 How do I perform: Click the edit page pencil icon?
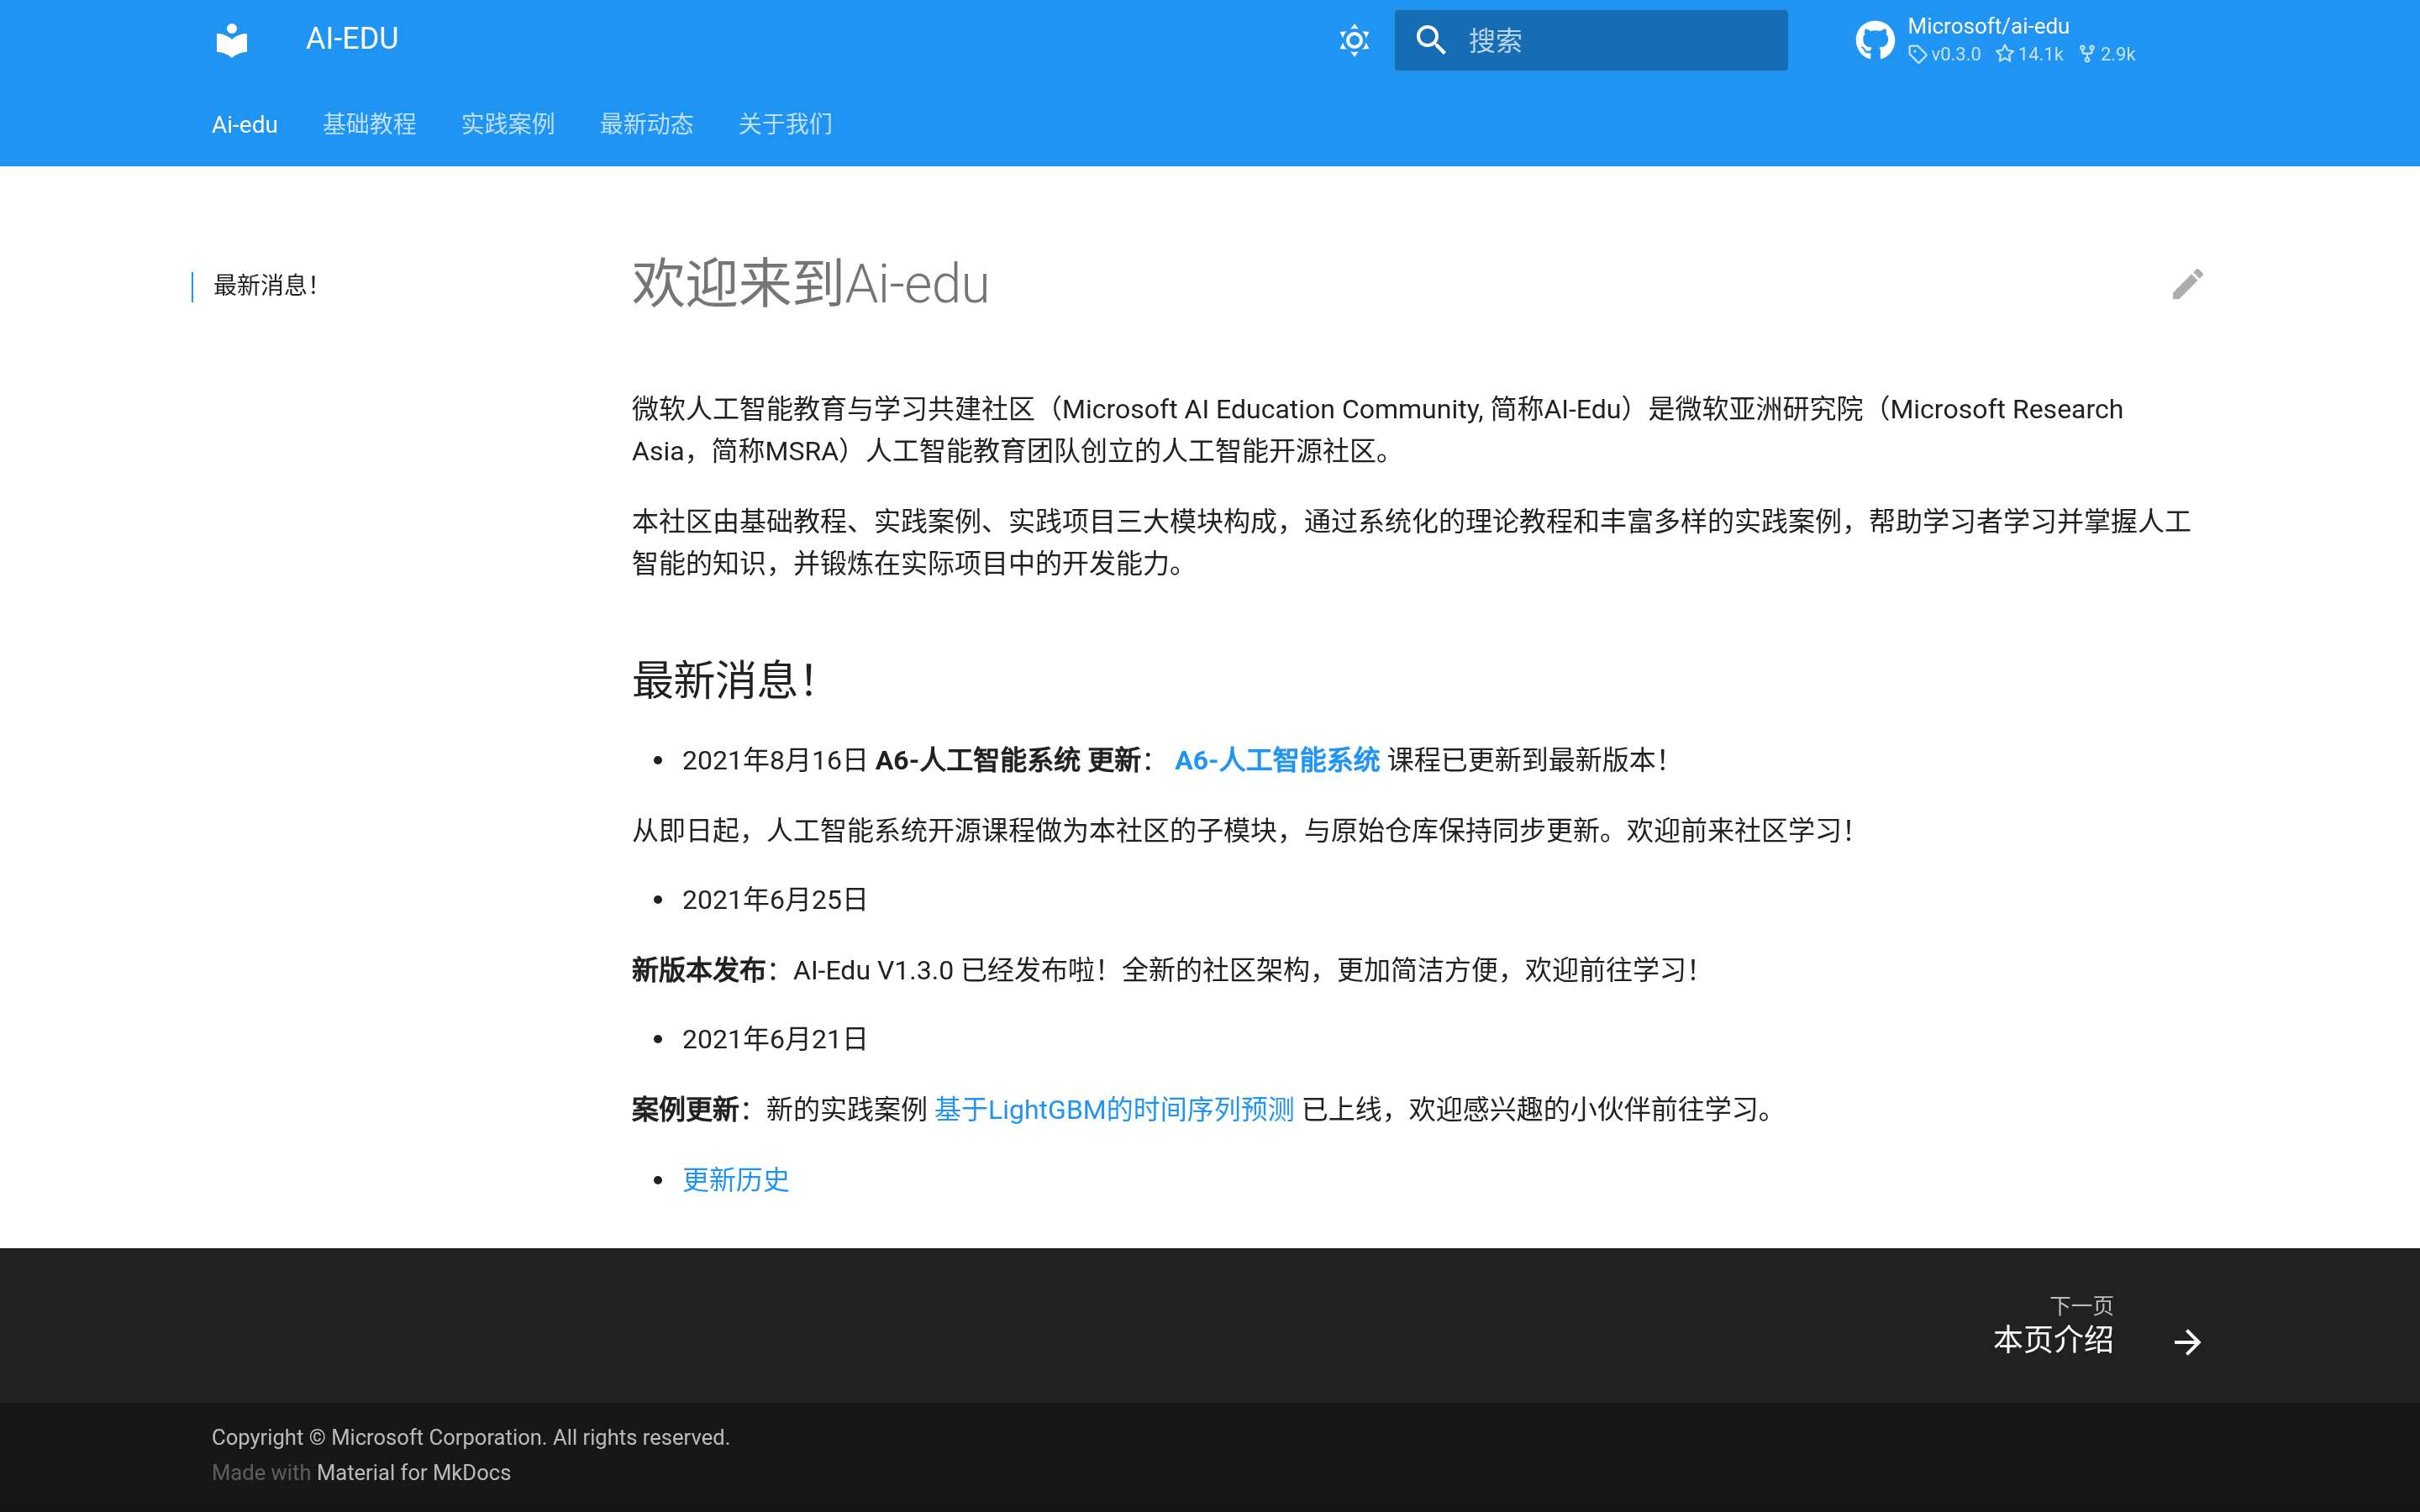point(2187,284)
